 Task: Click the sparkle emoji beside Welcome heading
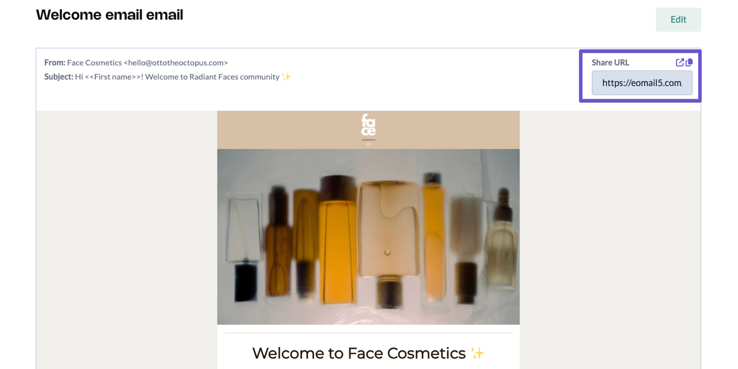477,353
